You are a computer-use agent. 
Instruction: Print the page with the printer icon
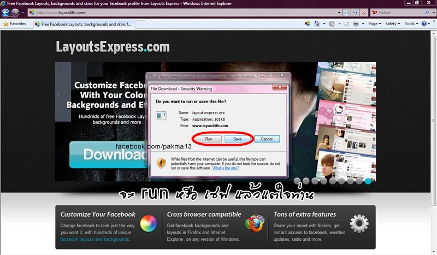coord(356,23)
